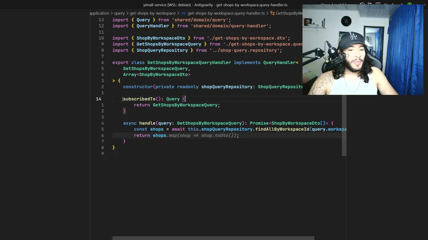Click the TS file icon in the breadcrumb
The height and width of the screenshot is (240, 428).
[x=183, y=13]
